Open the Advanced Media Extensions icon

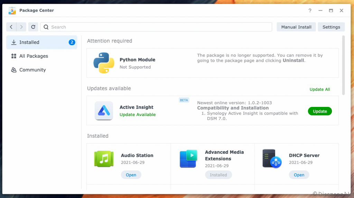tap(188, 159)
